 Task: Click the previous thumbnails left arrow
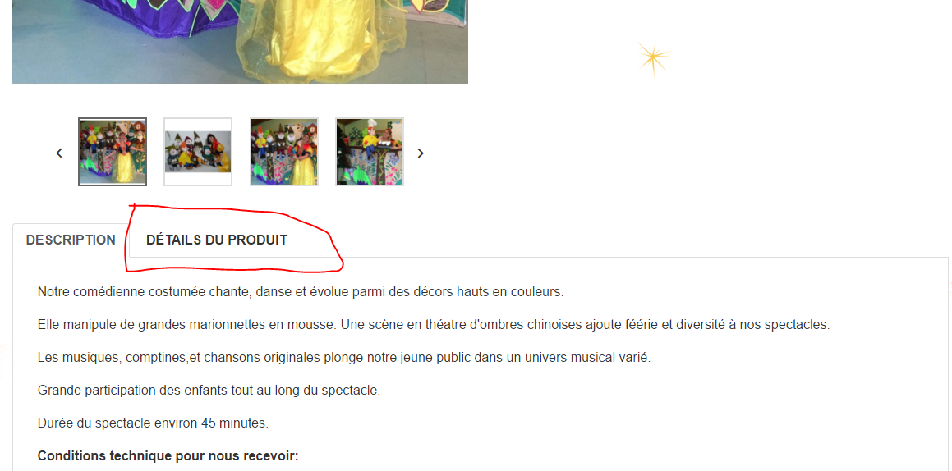[x=59, y=153]
